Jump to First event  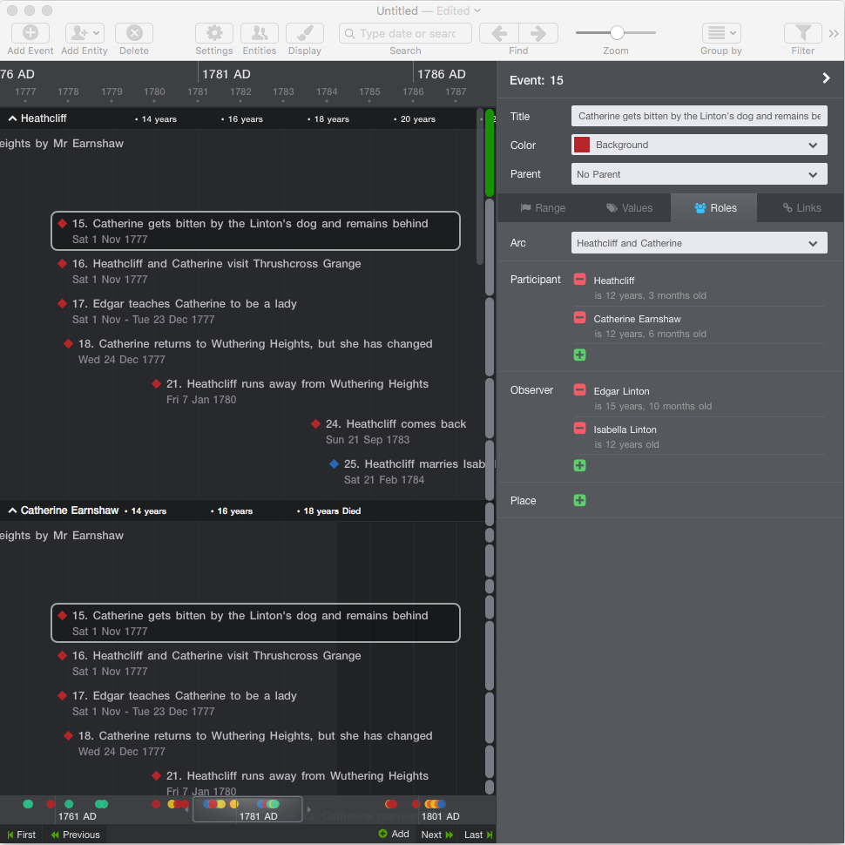tap(20, 835)
